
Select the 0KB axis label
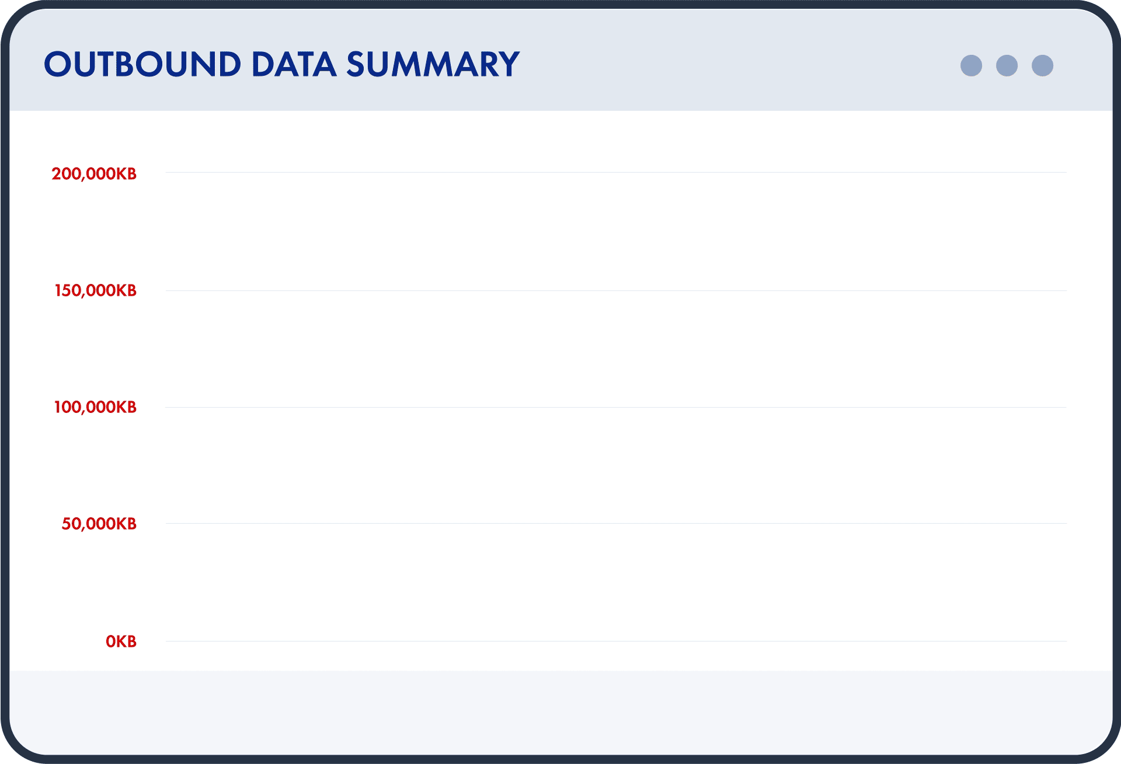coord(121,642)
